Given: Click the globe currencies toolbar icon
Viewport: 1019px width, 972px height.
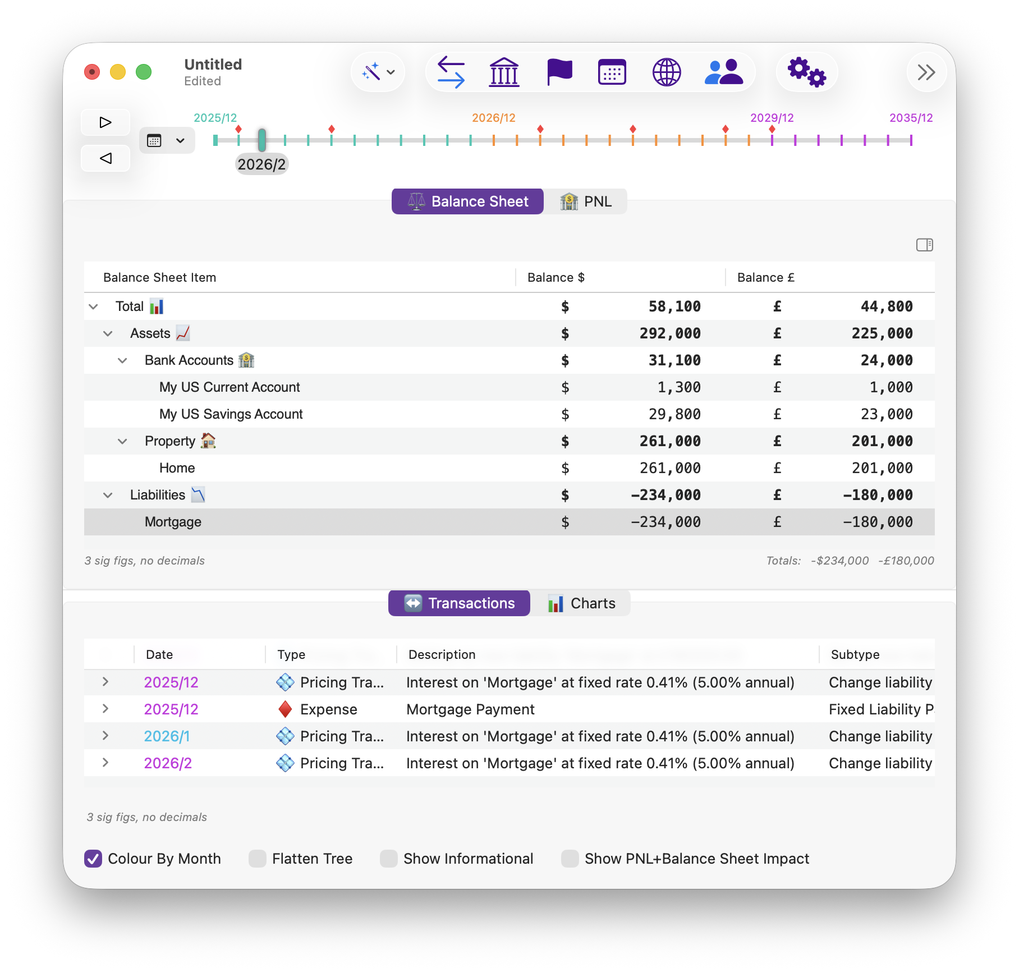Looking at the screenshot, I should (667, 72).
